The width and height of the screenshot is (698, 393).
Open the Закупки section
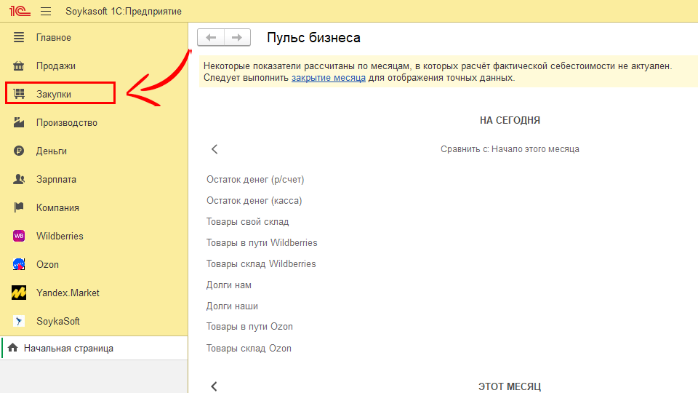coord(53,94)
